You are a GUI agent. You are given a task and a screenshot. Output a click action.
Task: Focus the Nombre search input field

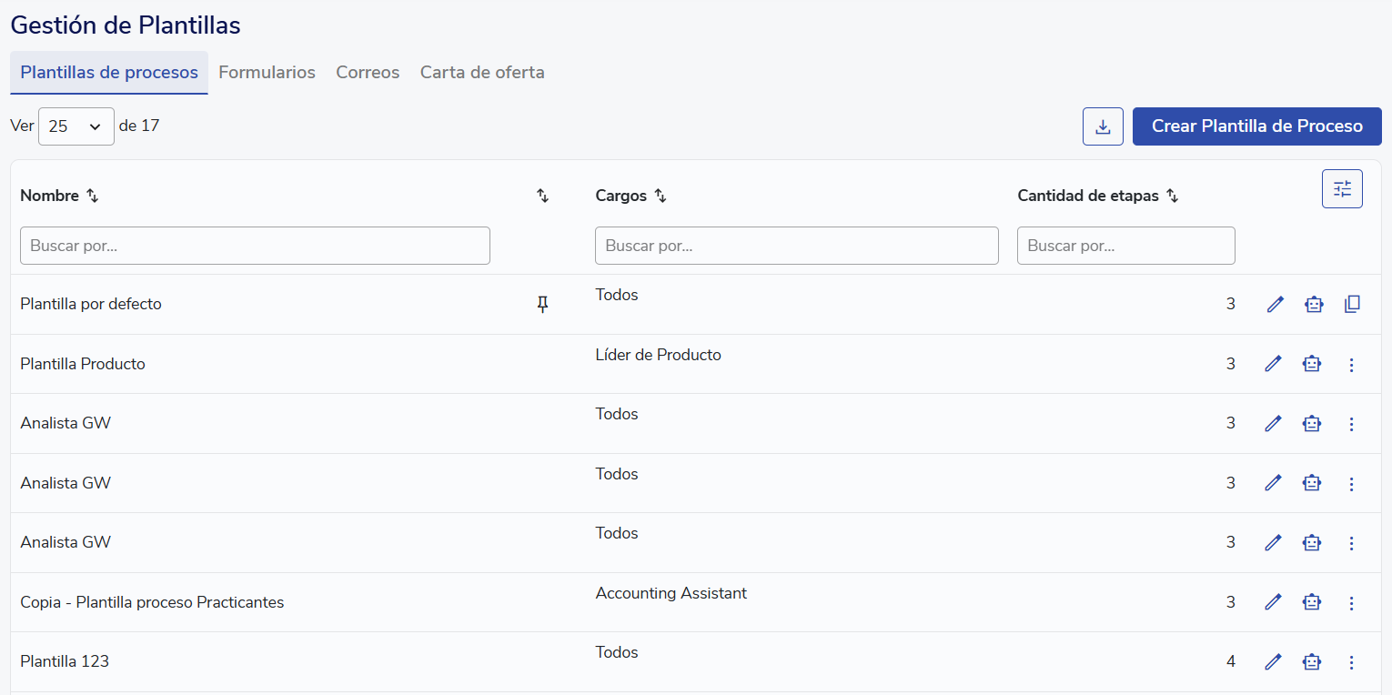click(255, 246)
